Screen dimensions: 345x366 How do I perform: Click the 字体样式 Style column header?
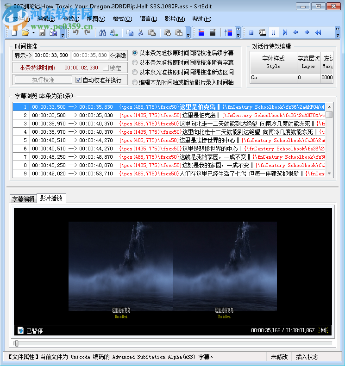pyautogui.click(x=273, y=62)
